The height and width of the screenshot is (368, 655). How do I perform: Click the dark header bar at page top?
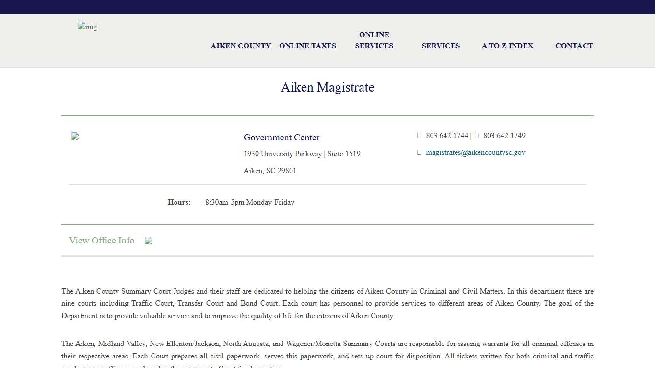[327, 7]
